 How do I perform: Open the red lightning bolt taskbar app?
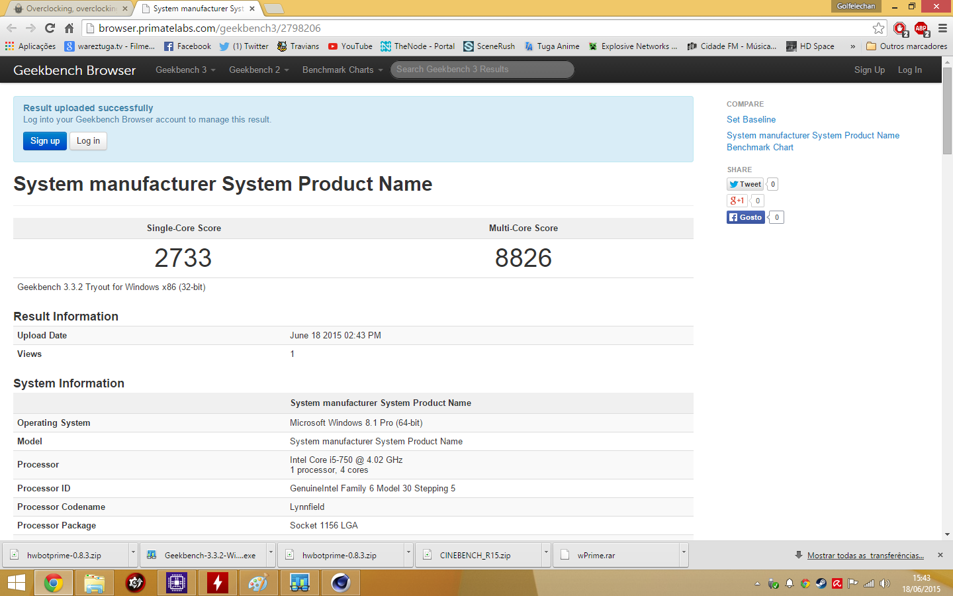pyautogui.click(x=218, y=583)
